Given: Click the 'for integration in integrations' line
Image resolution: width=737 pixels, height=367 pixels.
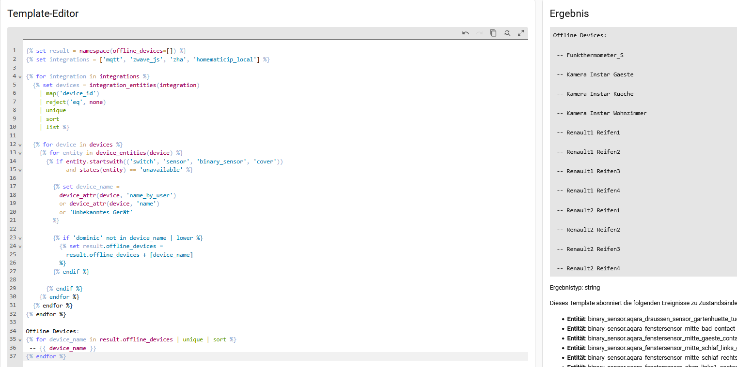Looking at the screenshot, I should click(88, 76).
